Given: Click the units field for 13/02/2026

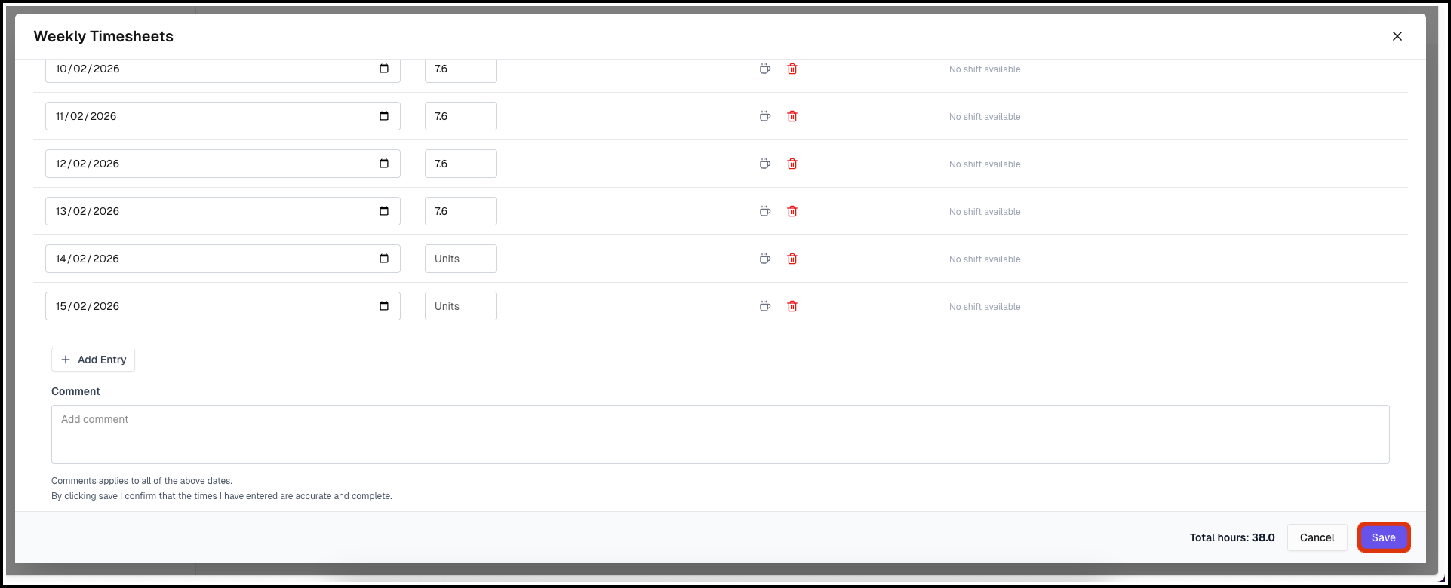Looking at the screenshot, I should pyautogui.click(x=460, y=211).
